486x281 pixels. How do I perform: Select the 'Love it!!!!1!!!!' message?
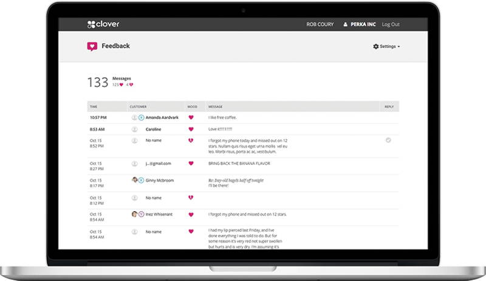pos(220,130)
